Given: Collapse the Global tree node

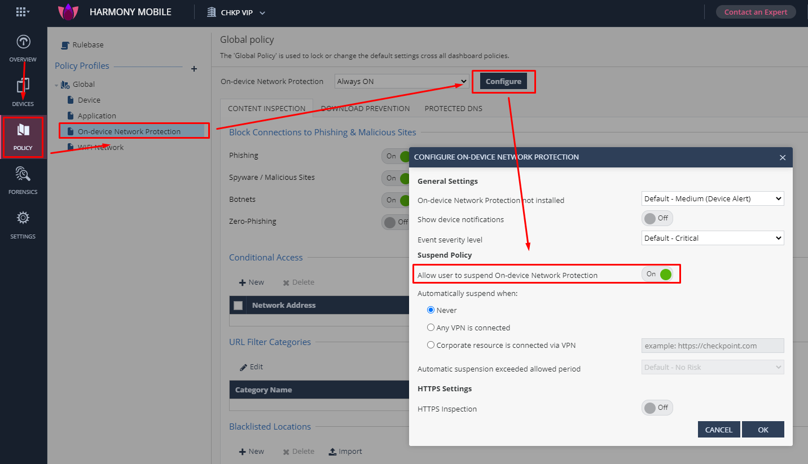Looking at the screenshot, I should [x=56, y=85].
